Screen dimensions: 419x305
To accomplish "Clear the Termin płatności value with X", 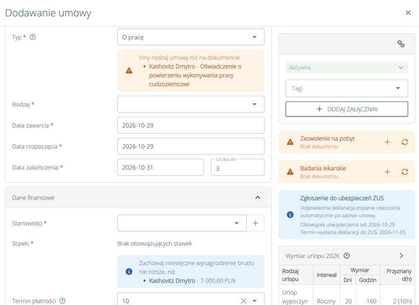I will pos(243,301).
